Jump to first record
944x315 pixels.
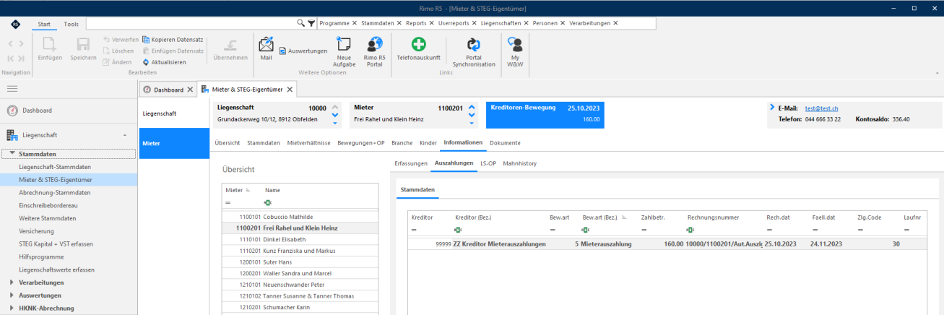click(x=10, y=59)
